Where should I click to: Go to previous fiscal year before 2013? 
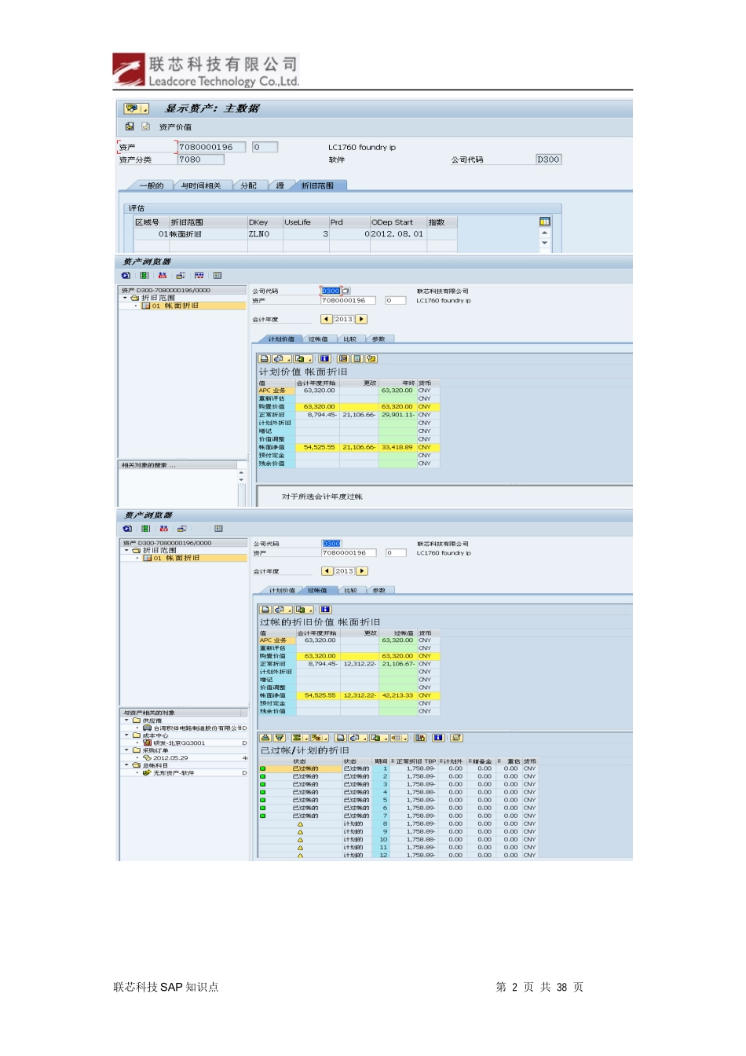pyautogui.click(x=327, y=320)
